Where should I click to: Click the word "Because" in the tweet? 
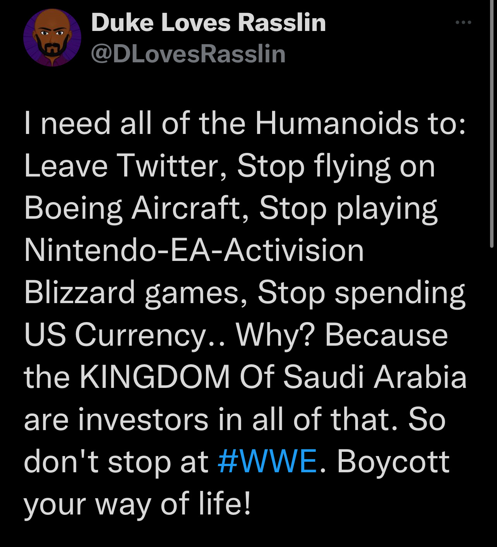coord(386,335)
